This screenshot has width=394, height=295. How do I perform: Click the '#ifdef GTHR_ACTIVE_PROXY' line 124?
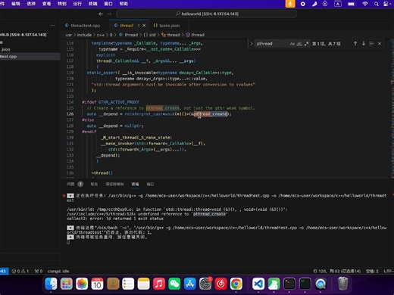pyautogui.click(x=111, y=102)
